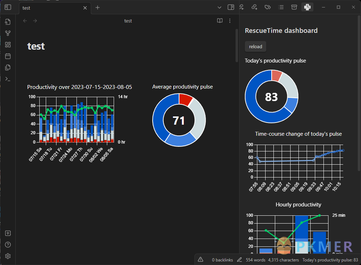Open graph view from the ribbon
This screenshot has height=265, width=361.
(x=8, y=33)
